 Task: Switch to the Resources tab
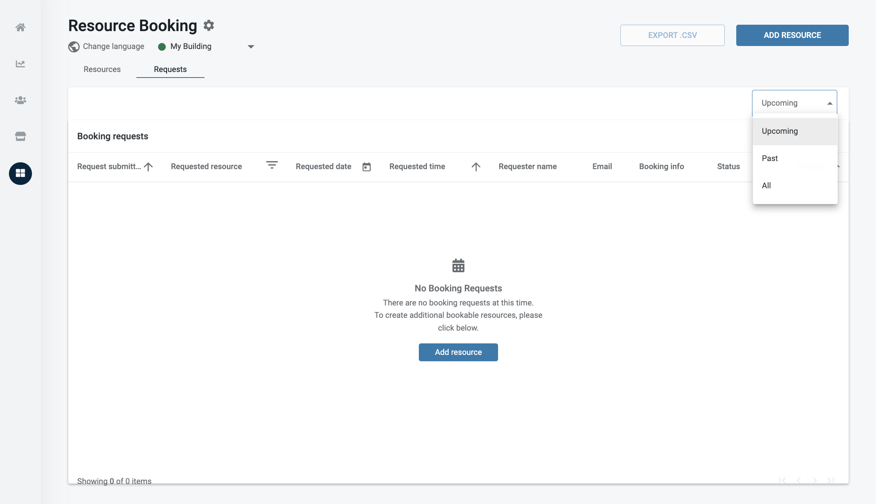(x=102, y=69)
